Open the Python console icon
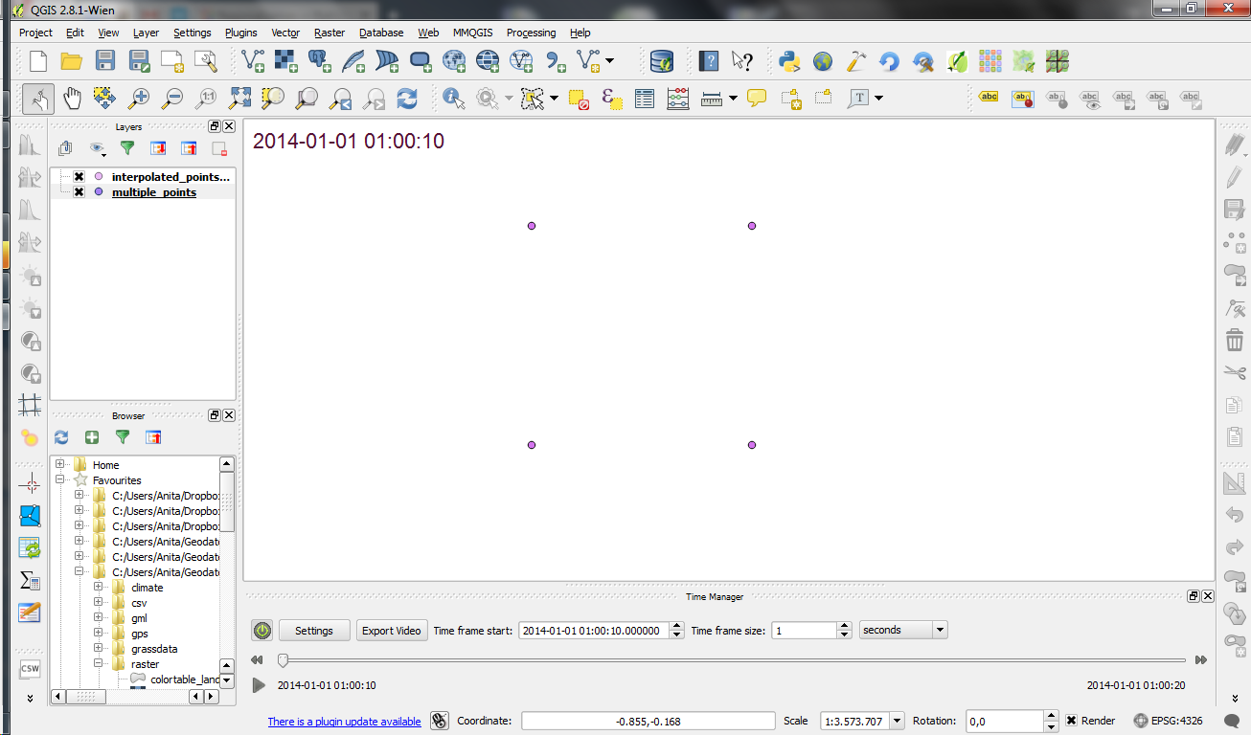The height and width of the screenshot is (735, 1251). (789, 61)
